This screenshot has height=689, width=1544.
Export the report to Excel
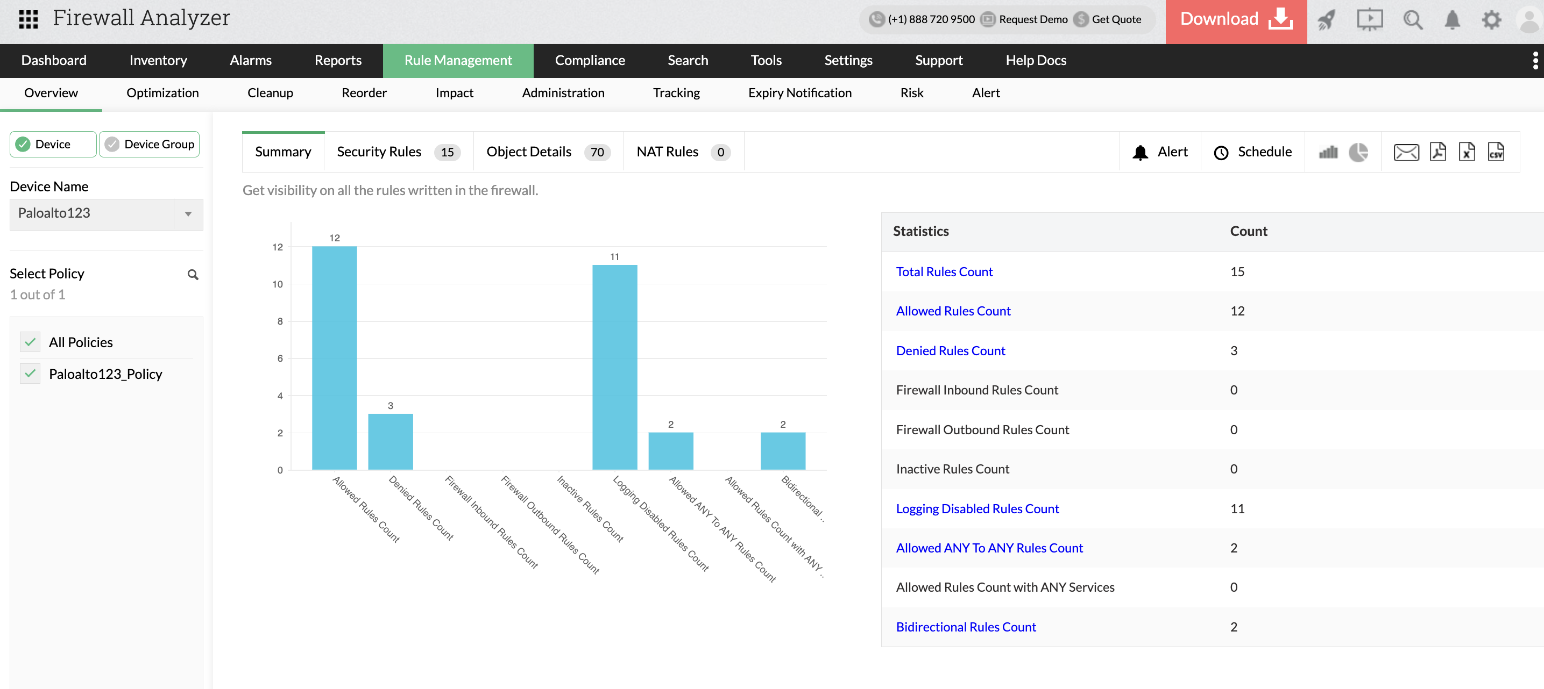[x=1467, y=152]
